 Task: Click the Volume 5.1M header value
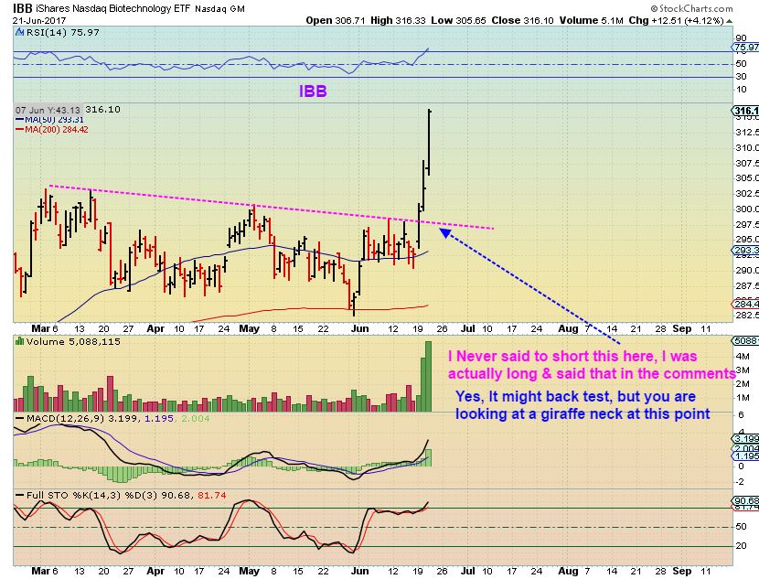pos(591,20)
